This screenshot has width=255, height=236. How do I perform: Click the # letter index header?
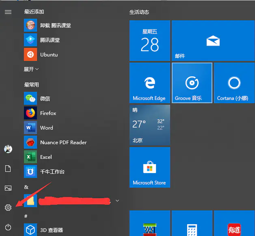[x=26, y=216]
